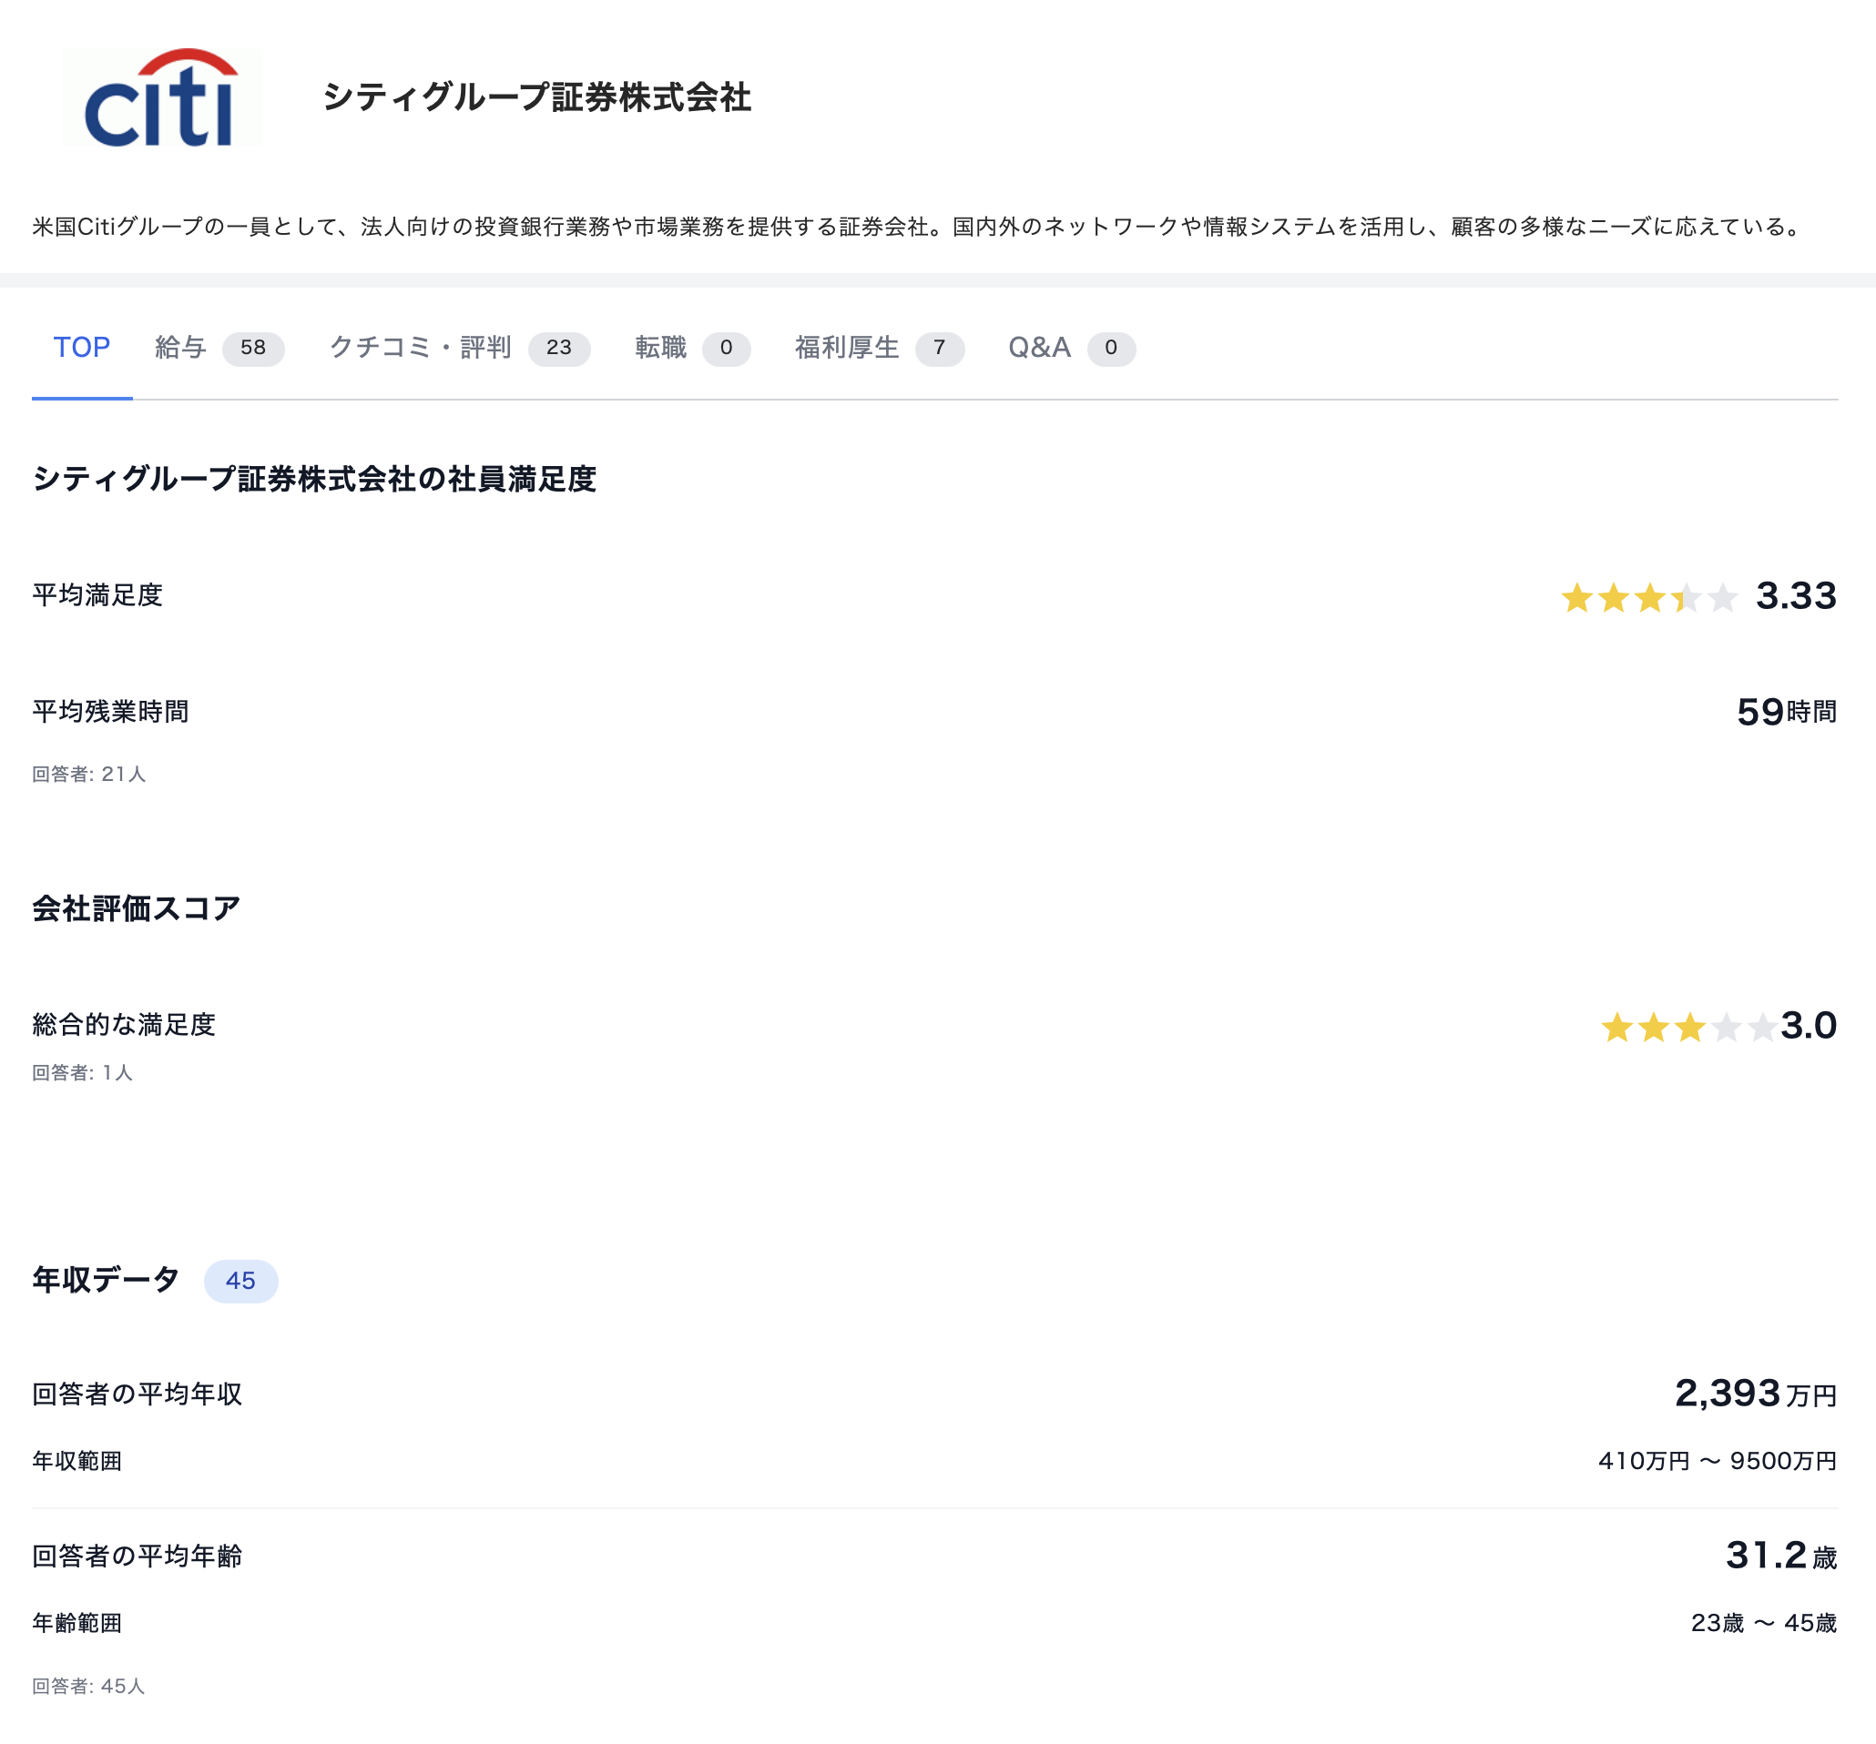Viewport: 1876px width, 1744px height.
Task: Open the TOP tab
Action: [82, 348]
